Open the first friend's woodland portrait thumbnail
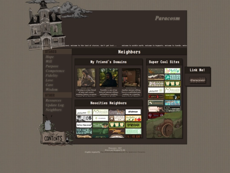Image resolution: width=230 pixels, height=173 pixels. coord(86,77)
